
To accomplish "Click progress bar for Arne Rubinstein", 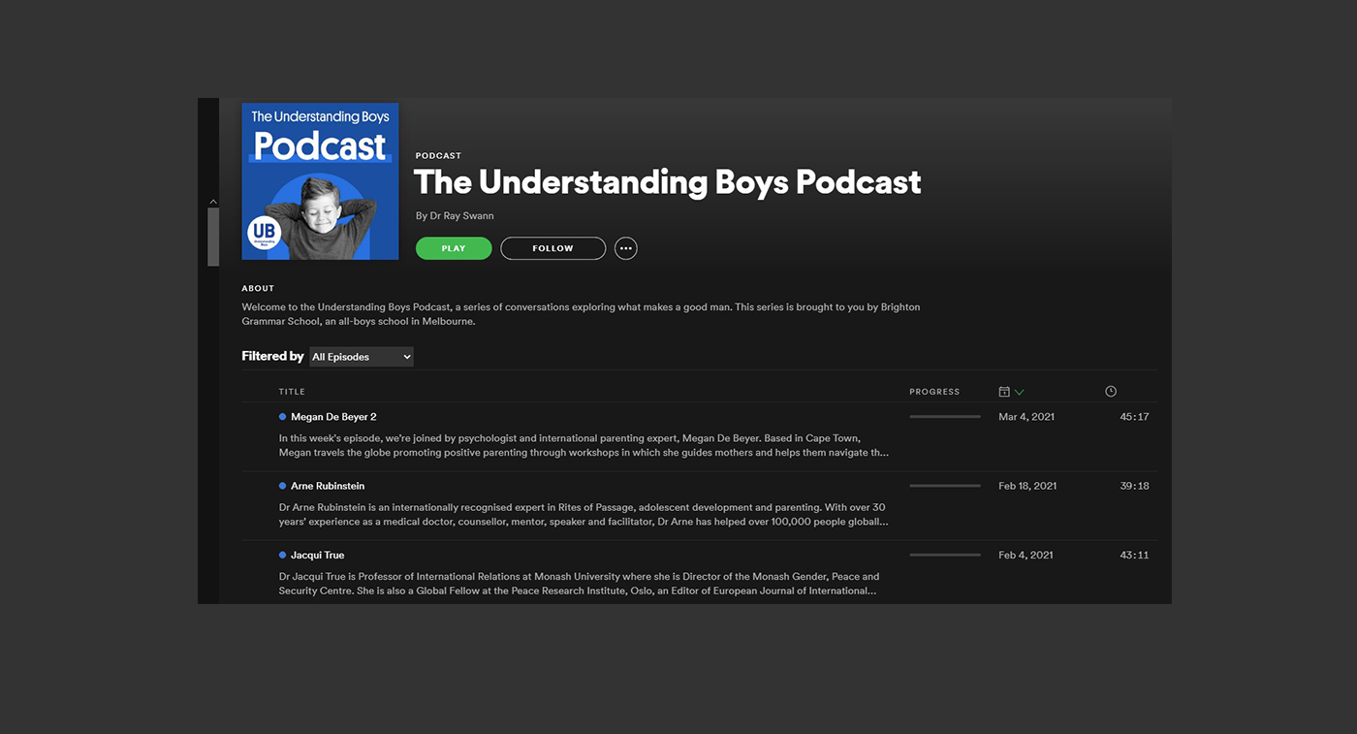I will tap(945, 486).
